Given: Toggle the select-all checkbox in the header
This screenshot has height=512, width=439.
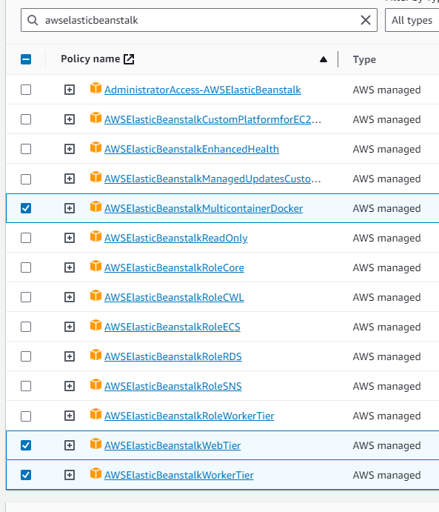Looking at the screenshot, I should tap(26, 59).
